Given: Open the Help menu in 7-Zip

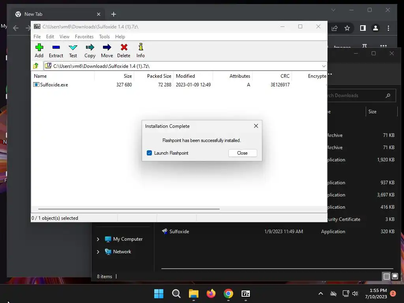Looking at the screenshot, I should [x=120, y=37].
